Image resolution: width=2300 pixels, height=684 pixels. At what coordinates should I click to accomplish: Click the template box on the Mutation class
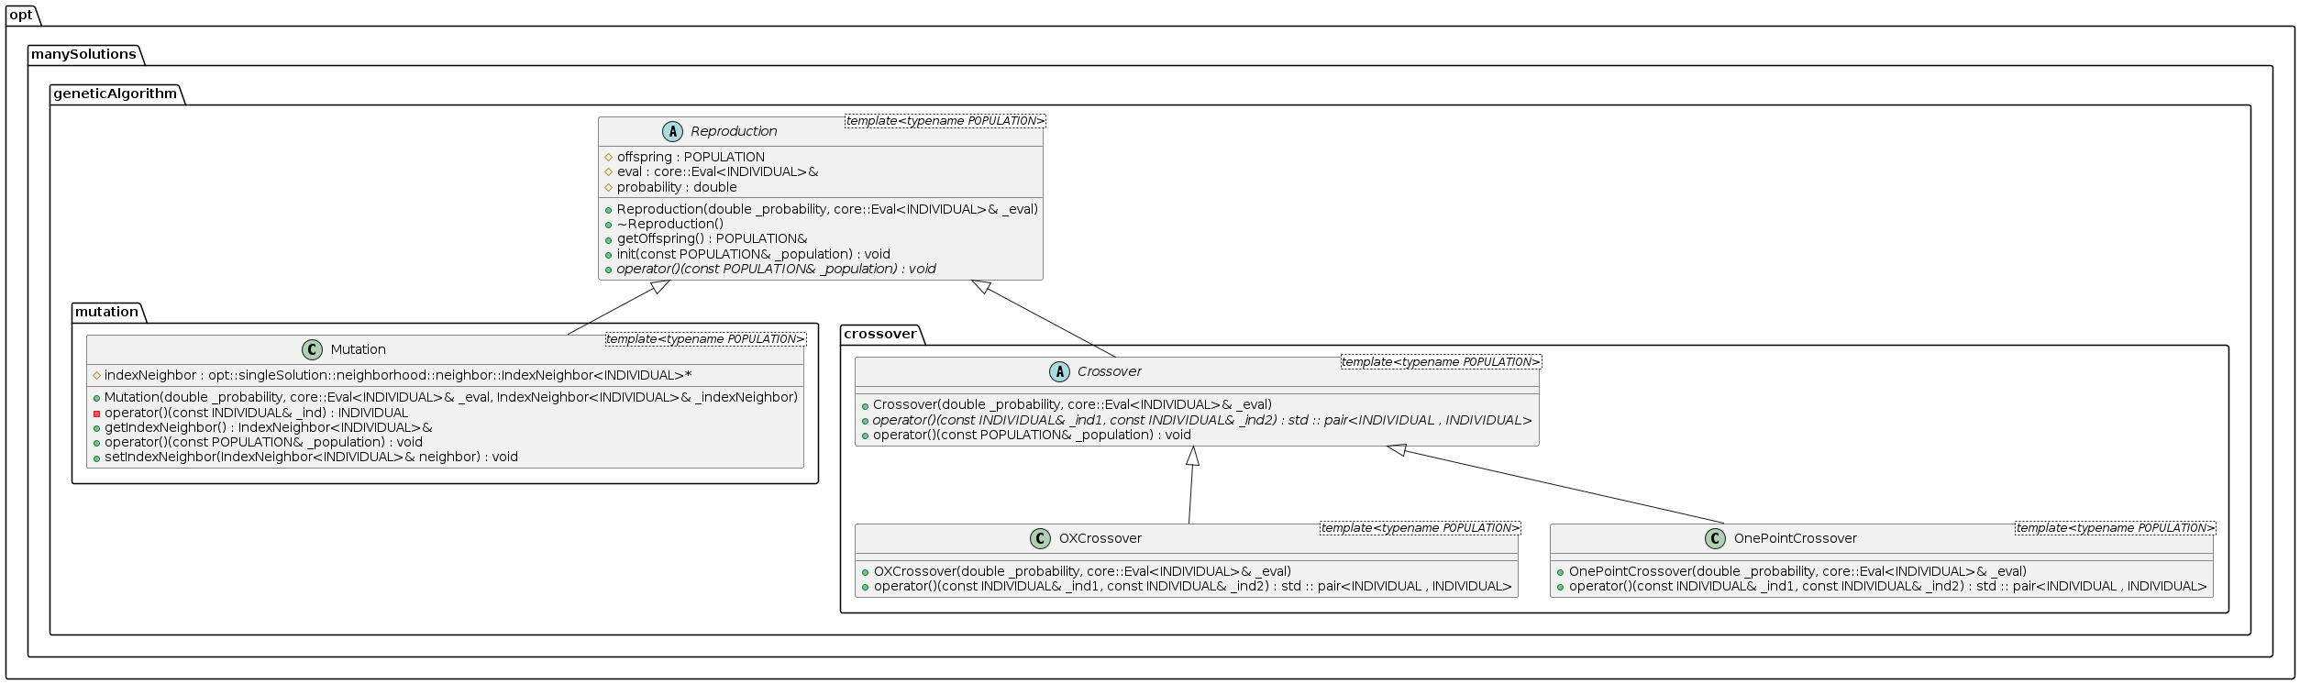pos(705,339)
